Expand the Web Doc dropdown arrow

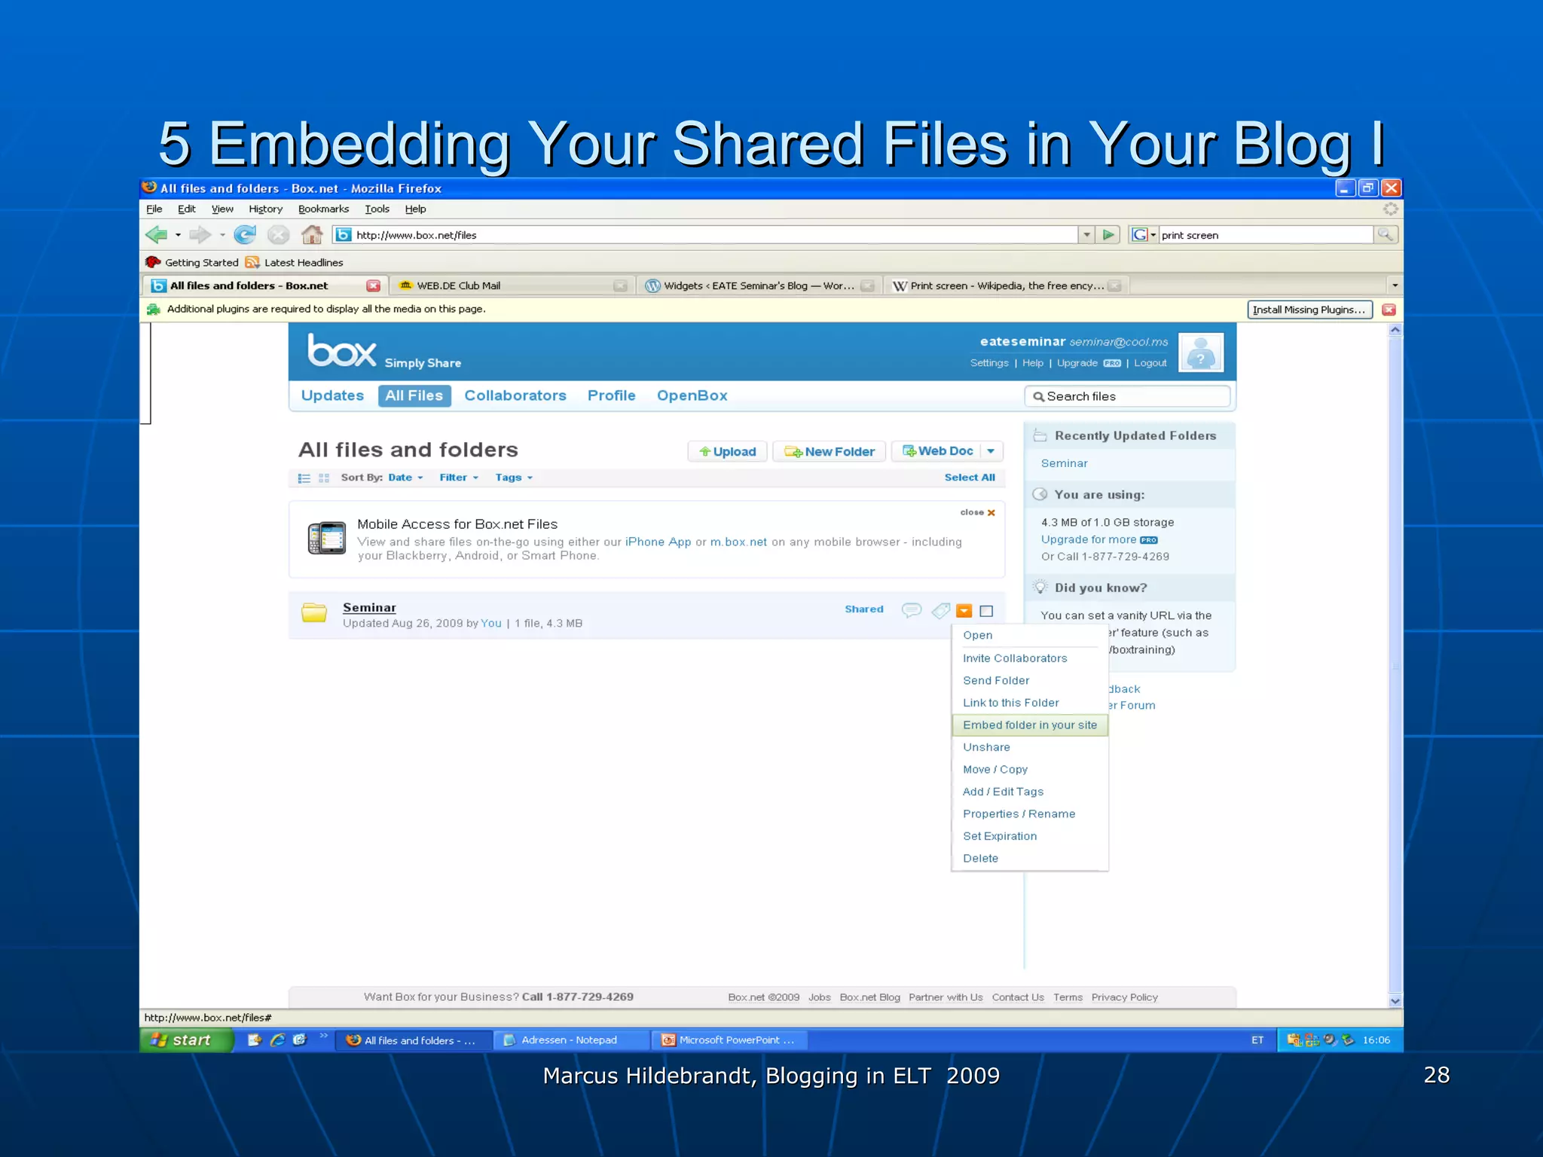coord(991,451)
